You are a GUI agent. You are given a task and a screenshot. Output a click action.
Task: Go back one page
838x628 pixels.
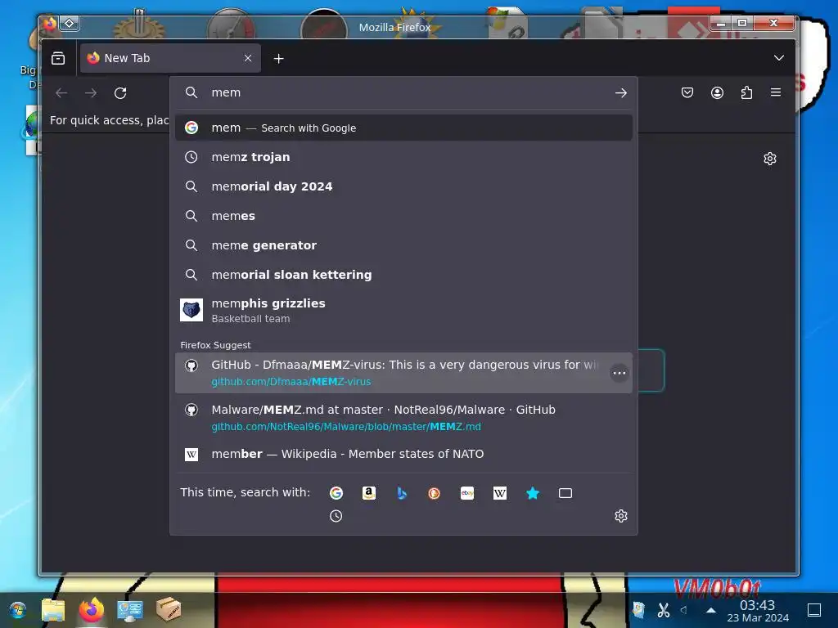pyautogui.click(x=61, y=93)
